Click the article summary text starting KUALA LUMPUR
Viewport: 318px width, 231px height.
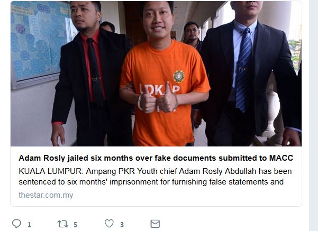(155, 177)
